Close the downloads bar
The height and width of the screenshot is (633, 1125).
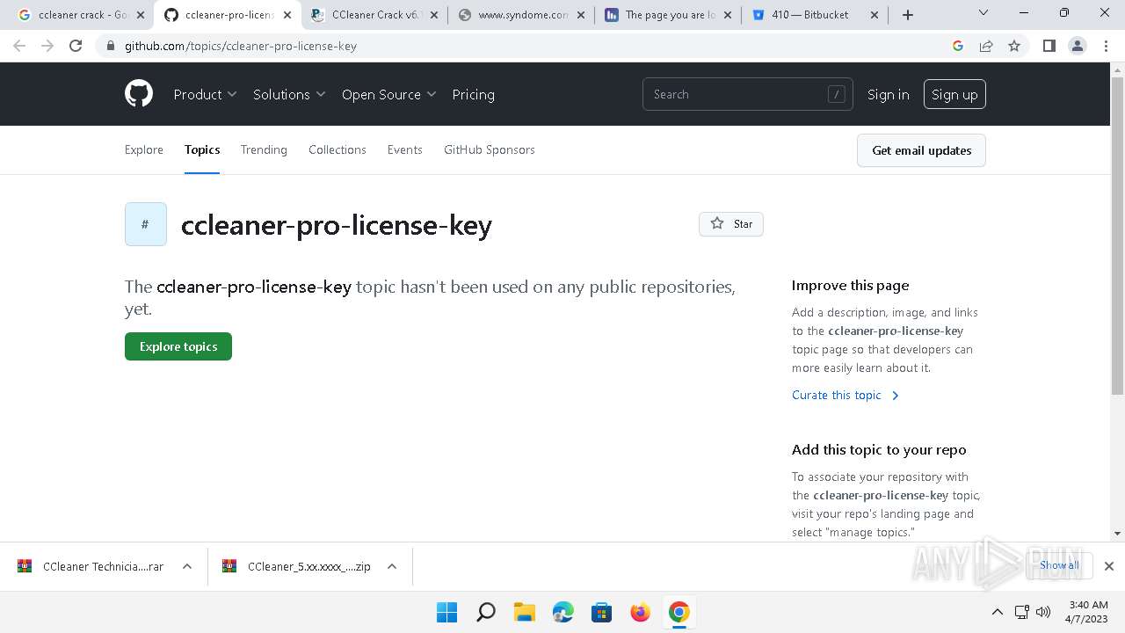point(1109,566)
